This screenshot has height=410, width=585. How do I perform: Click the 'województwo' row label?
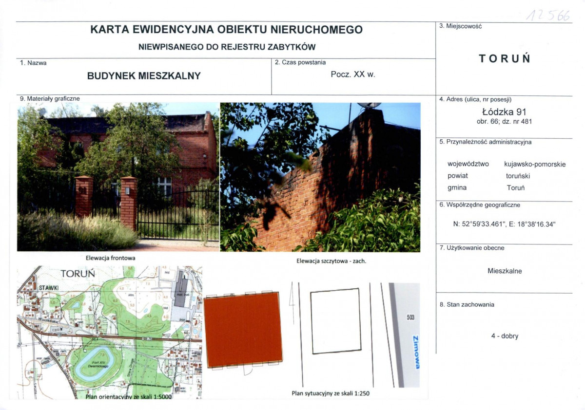click(468, 164)
